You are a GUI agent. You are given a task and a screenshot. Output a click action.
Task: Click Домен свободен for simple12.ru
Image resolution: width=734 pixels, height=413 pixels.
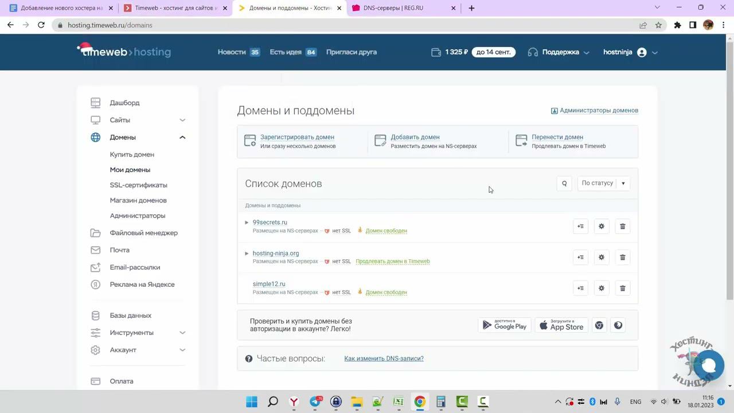(x=386, y=293)
